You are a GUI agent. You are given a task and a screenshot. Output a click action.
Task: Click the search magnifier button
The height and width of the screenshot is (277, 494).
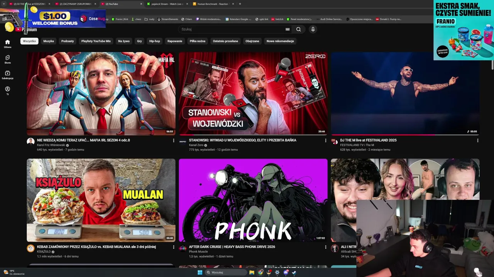click(298, 29)
